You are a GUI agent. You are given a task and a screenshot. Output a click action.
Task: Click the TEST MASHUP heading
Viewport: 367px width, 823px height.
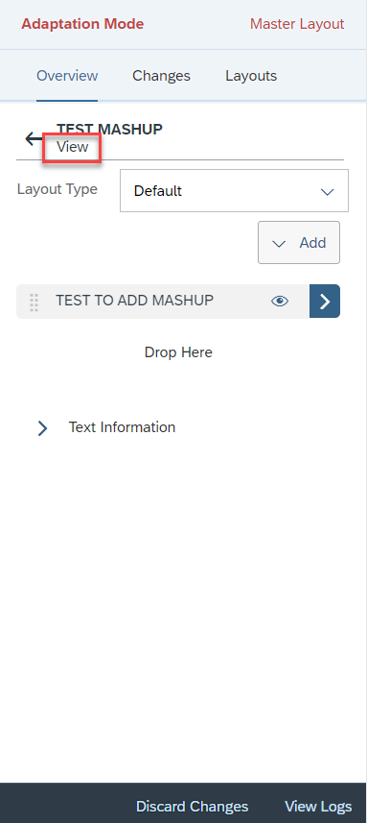(x=109, y=129)
